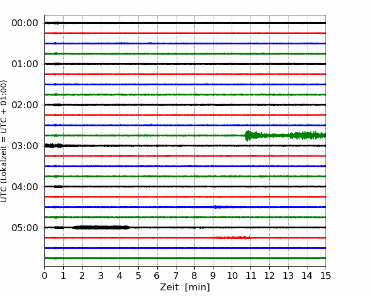This screenshot has width=370, height=296.
Task: Click the x-axis tick label 10
Action: 232,276
